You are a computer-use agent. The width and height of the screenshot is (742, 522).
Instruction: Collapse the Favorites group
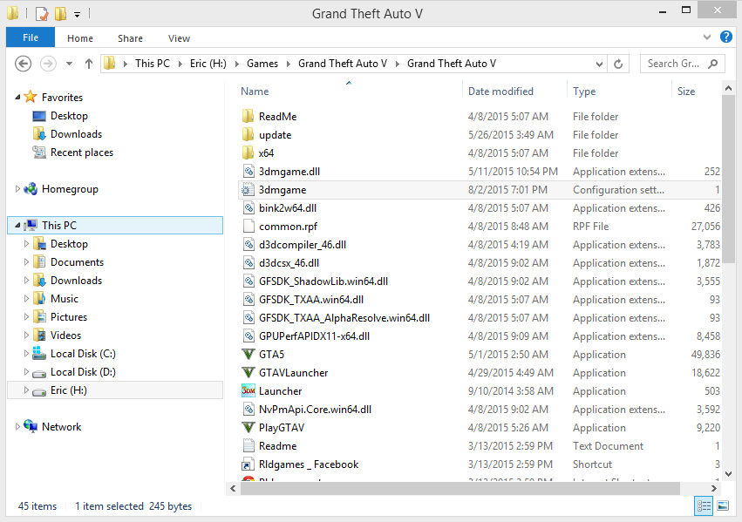[17, 97]
